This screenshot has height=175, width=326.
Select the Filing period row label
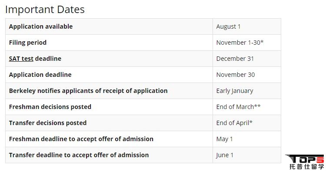coord(28,43)
